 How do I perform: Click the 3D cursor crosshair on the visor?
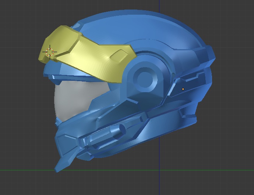50,52
